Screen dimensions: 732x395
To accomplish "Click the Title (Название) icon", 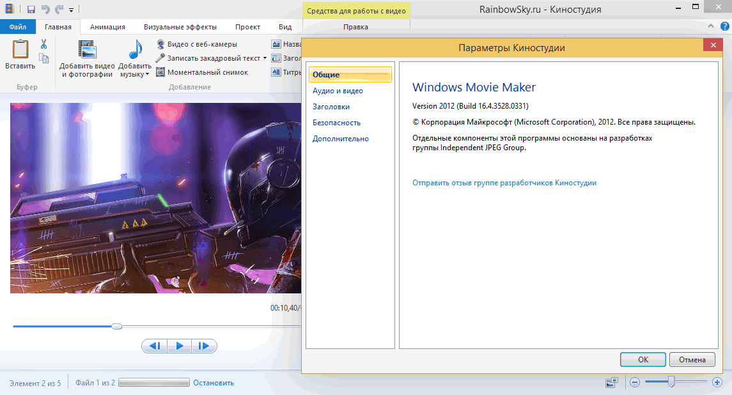I will coord(276,44).
